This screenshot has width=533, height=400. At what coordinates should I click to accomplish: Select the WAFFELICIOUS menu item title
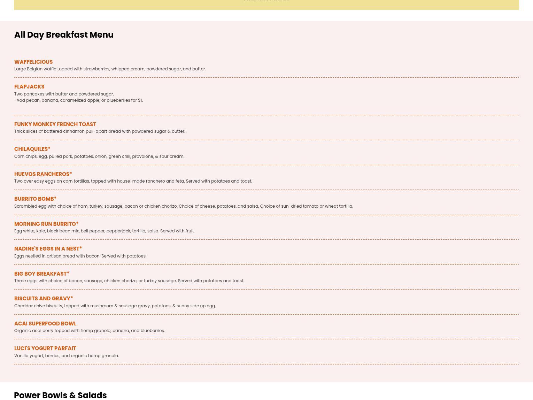pyautogui.click(x=33, y=62)
